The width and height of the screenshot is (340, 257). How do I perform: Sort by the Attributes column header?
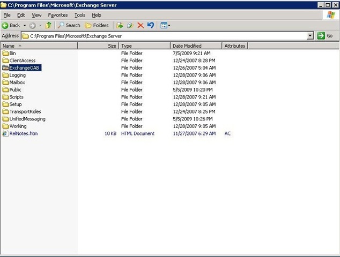tap(235, 46)
